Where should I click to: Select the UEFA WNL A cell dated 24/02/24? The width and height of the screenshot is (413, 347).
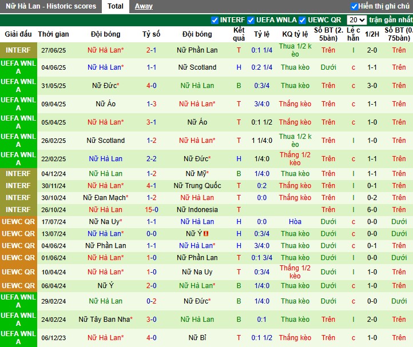pos(18,320)
